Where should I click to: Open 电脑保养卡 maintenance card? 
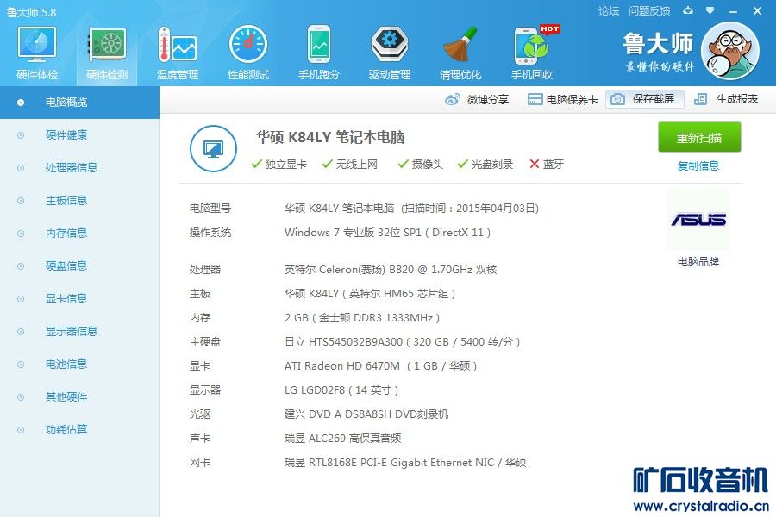(x=563, y=99)
